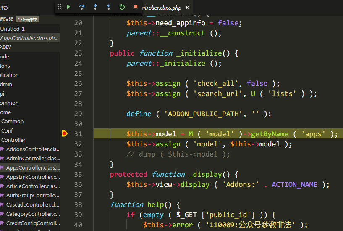Click PHP icon beside CategoryController.c...
Image resolution: width=343 pixels, height=231 pixels.
2,214
